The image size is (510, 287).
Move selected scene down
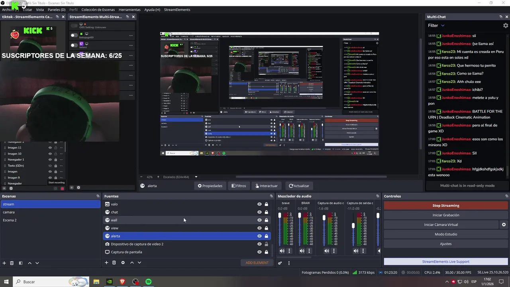tap(37, 263)
